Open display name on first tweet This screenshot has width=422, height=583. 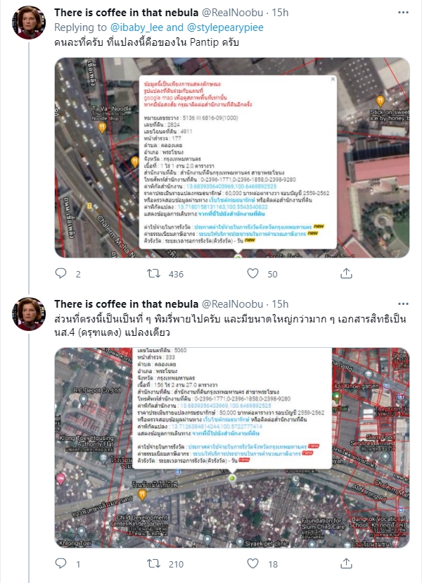[x=127, y=13]
